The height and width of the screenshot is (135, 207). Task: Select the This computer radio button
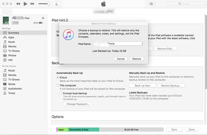pos(58,85)
